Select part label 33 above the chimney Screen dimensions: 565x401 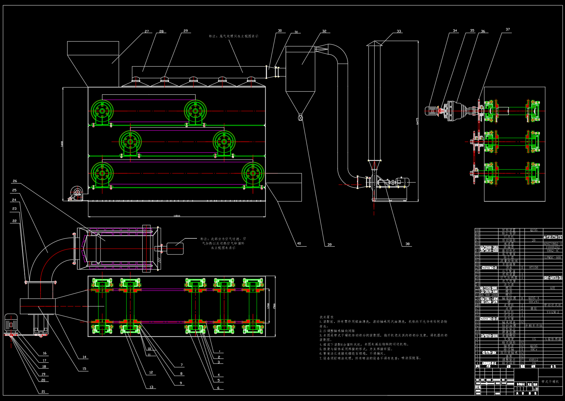[399, 31]
